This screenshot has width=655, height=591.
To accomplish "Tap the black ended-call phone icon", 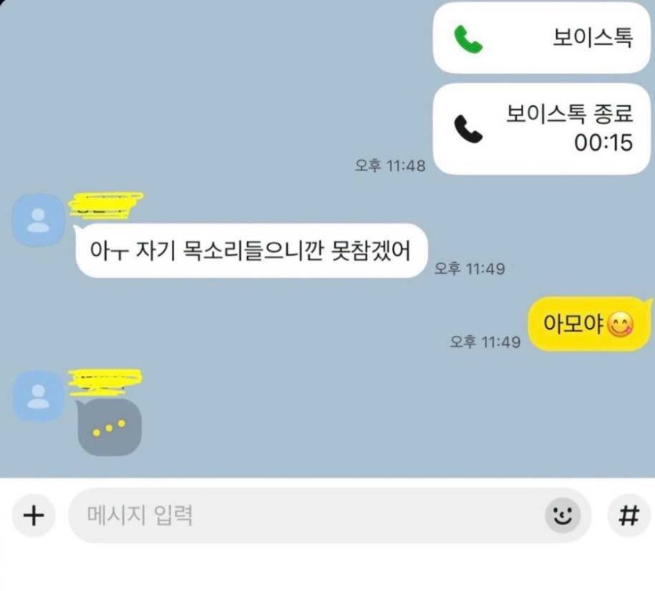I will click(468, 130).
